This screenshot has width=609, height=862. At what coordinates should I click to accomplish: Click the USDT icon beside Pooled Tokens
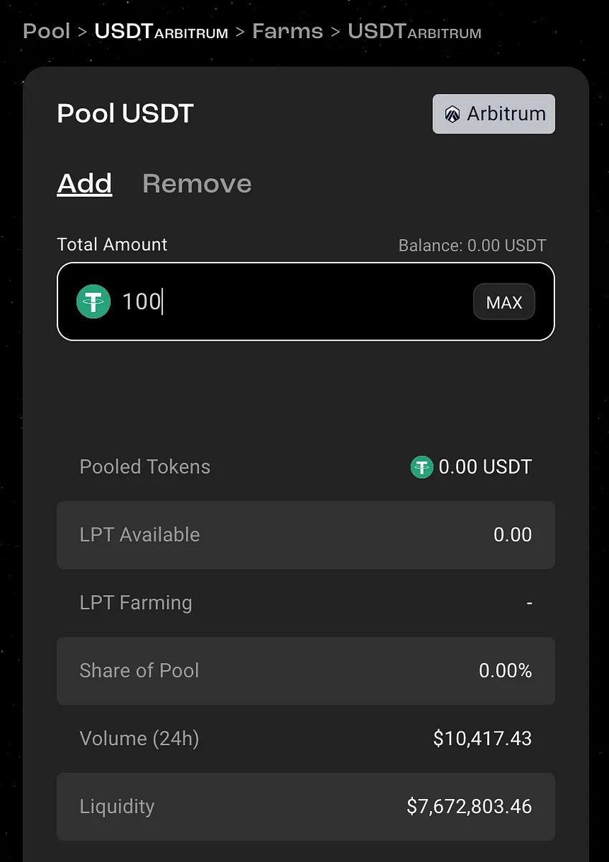422,467
